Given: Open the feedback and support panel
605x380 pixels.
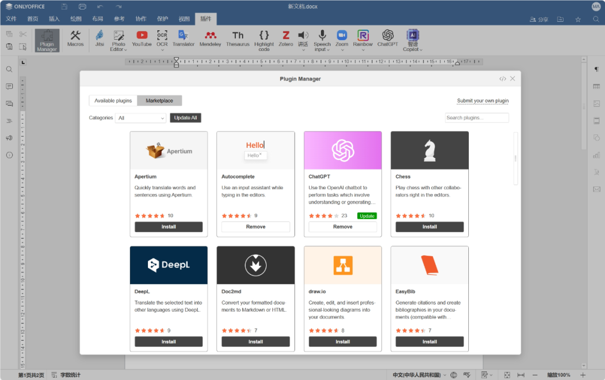Looking at the screenshot, I should [10, 138].
